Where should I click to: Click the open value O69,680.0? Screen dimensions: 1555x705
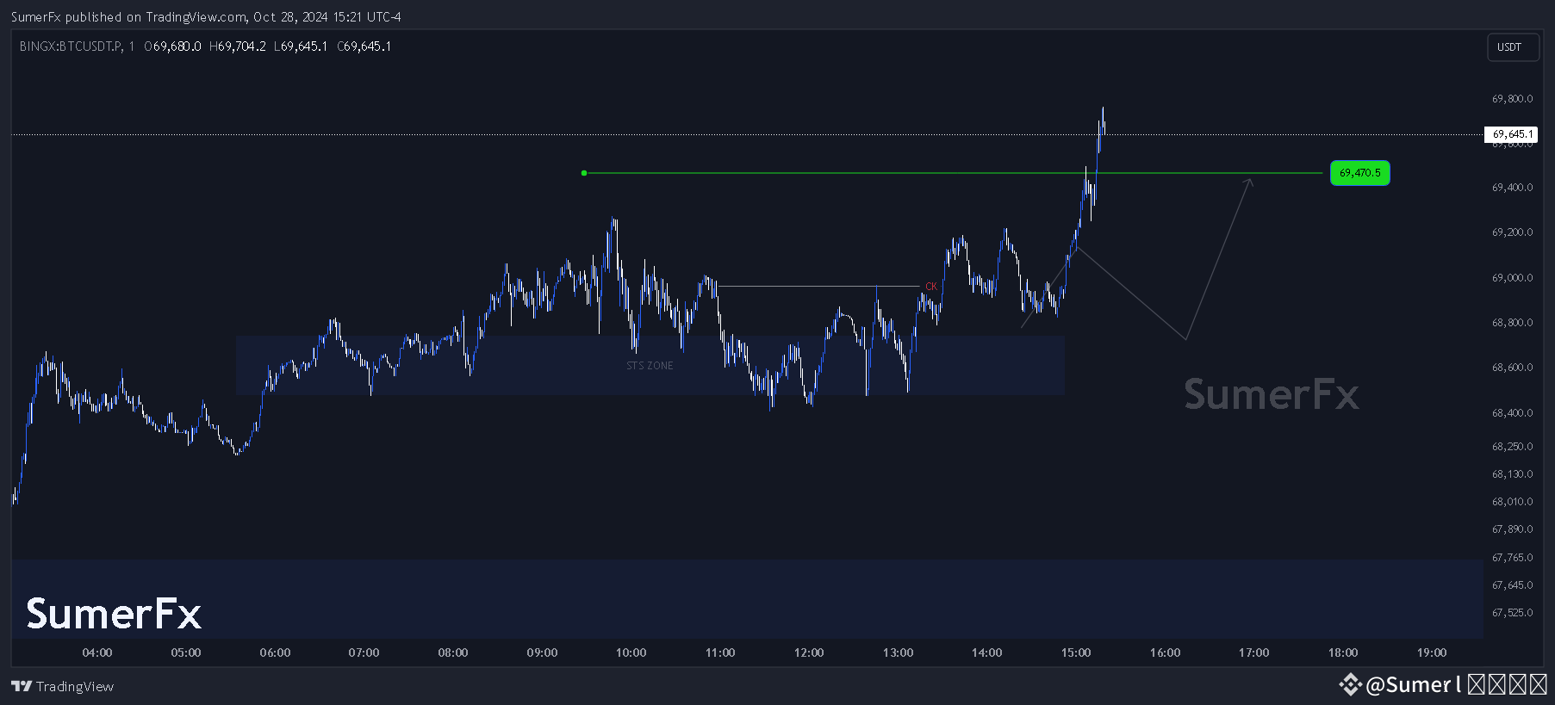(172, 46)
